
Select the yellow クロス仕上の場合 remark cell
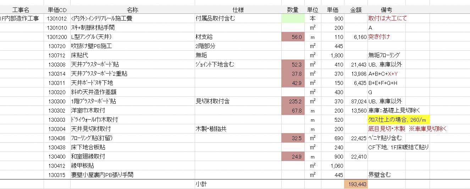point(399,120)
